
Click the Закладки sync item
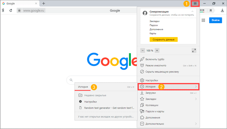point(154,21)
